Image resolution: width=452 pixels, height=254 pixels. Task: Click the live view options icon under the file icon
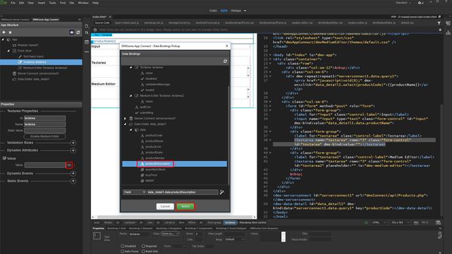[x=86, y=33]
